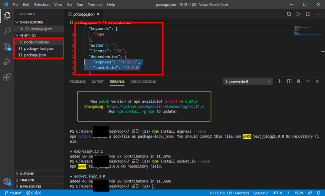The width and height of the screenshot is (325, 196).
Task: Click the Explorer panel title
Action: [x=27, y=14]
